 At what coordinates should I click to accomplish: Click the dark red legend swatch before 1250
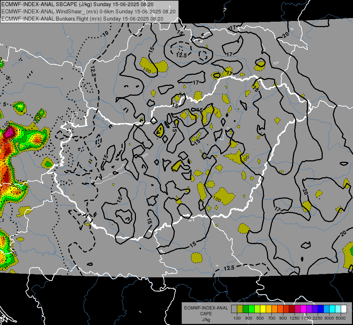click(x=292, y=309)
